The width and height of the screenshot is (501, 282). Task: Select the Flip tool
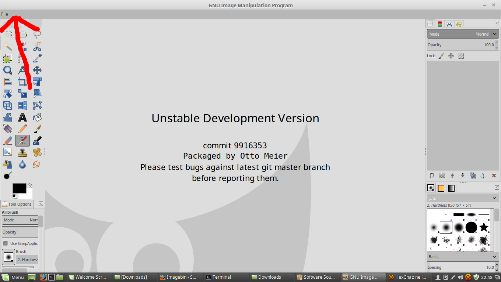(x=22, y=105)
